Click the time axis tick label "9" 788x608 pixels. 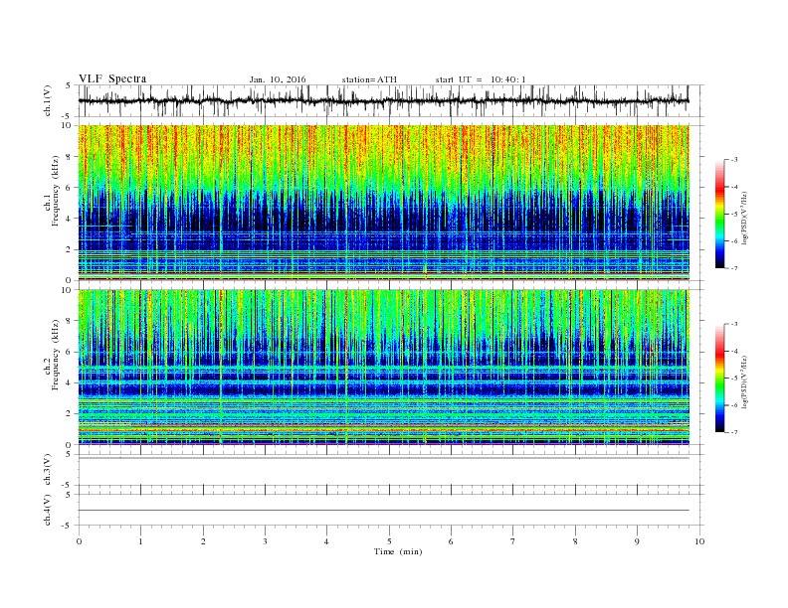[x=637, y=541]
